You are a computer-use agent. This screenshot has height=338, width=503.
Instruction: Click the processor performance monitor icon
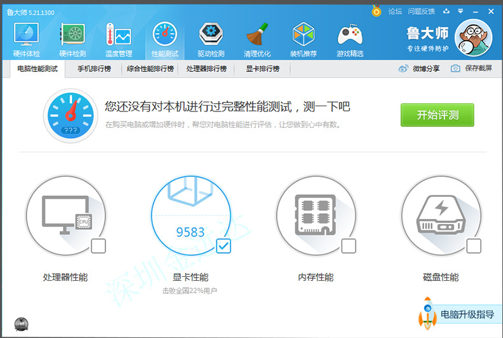click(x=66, y=215)
